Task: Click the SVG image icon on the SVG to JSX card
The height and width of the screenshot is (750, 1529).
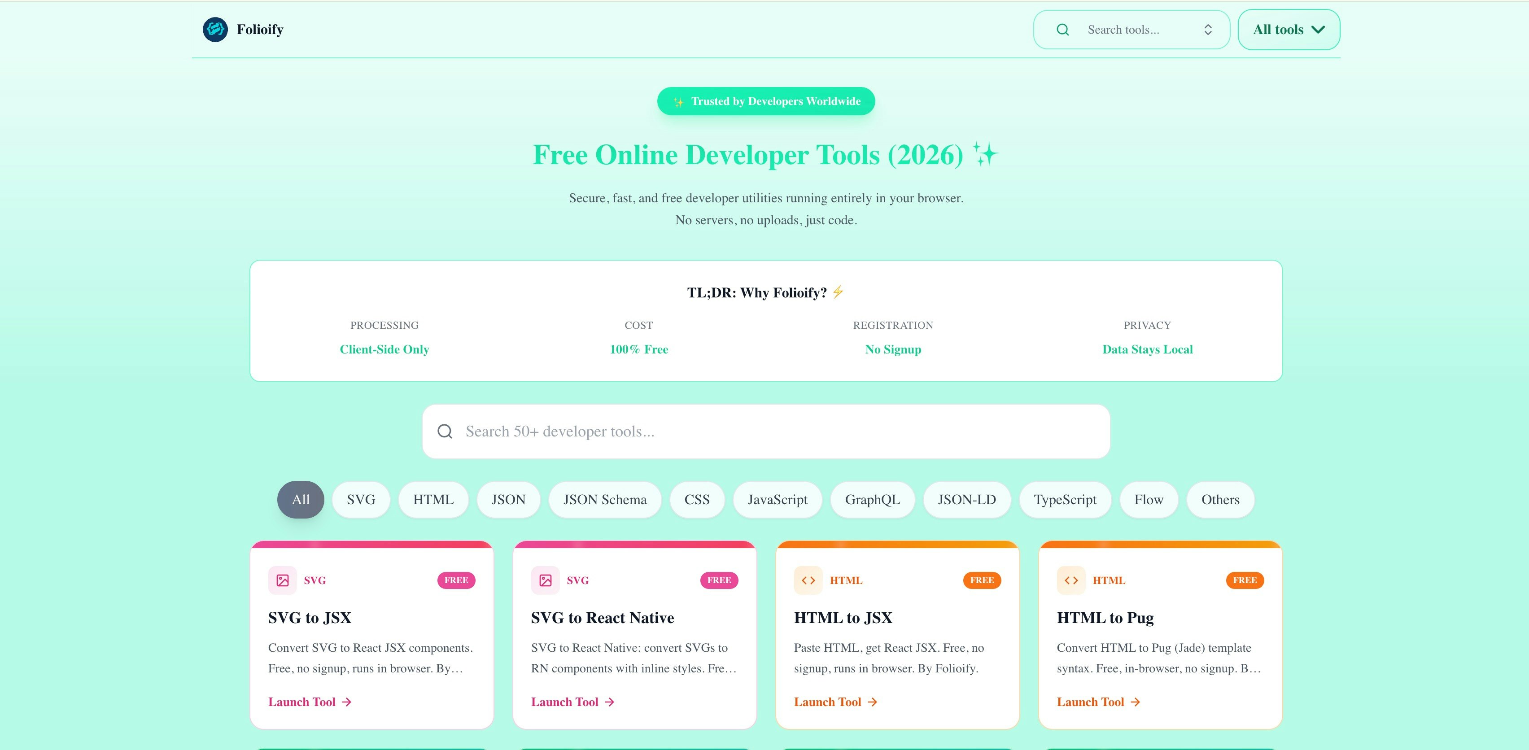Action: point(283,580)
